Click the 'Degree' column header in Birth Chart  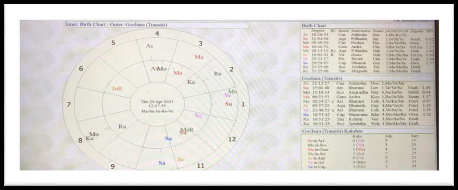click(x=318, y=31)
